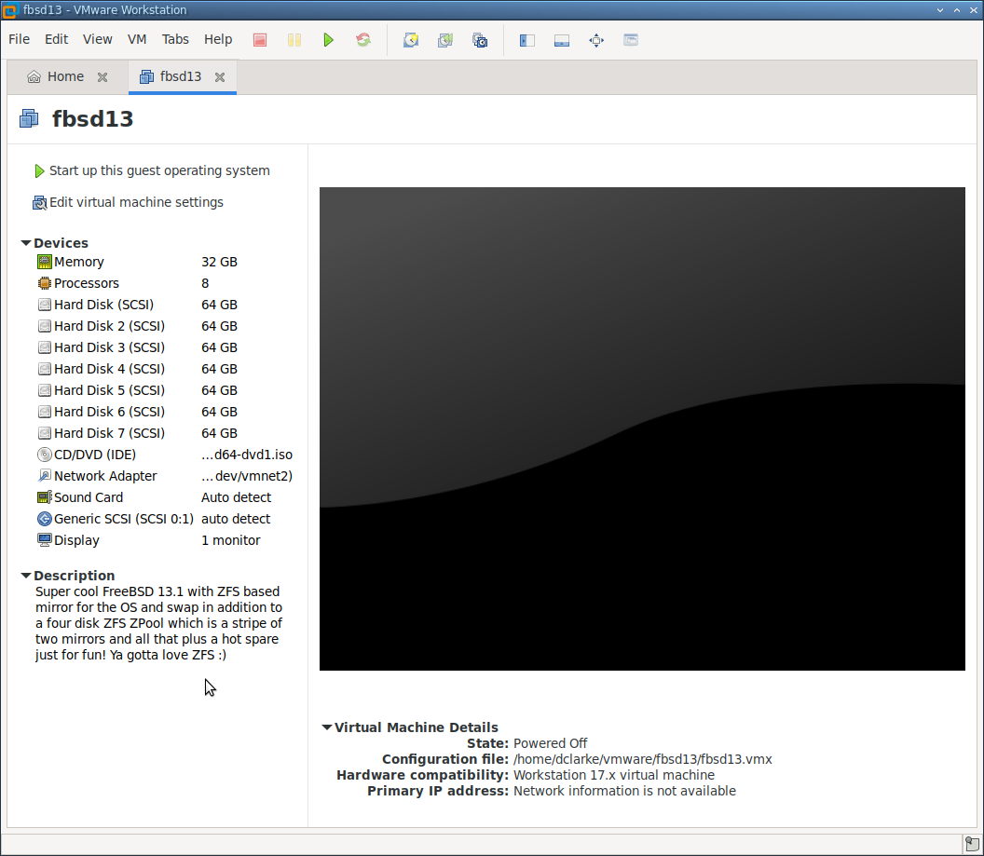
Task: Click the red Power Off toolbar icon
Action: coord(260,40)
